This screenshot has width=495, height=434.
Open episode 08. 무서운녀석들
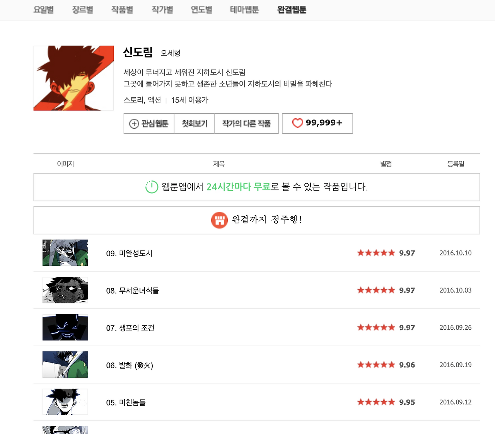pos(133,291)
